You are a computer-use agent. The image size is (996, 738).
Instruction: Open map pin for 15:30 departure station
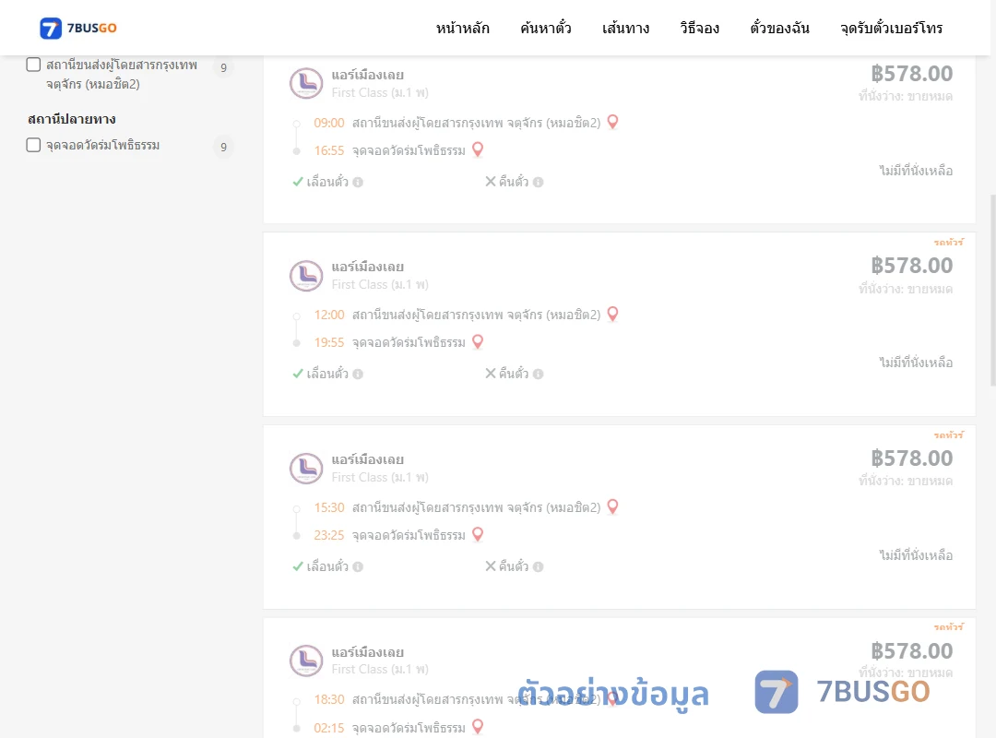click(612, 506)
